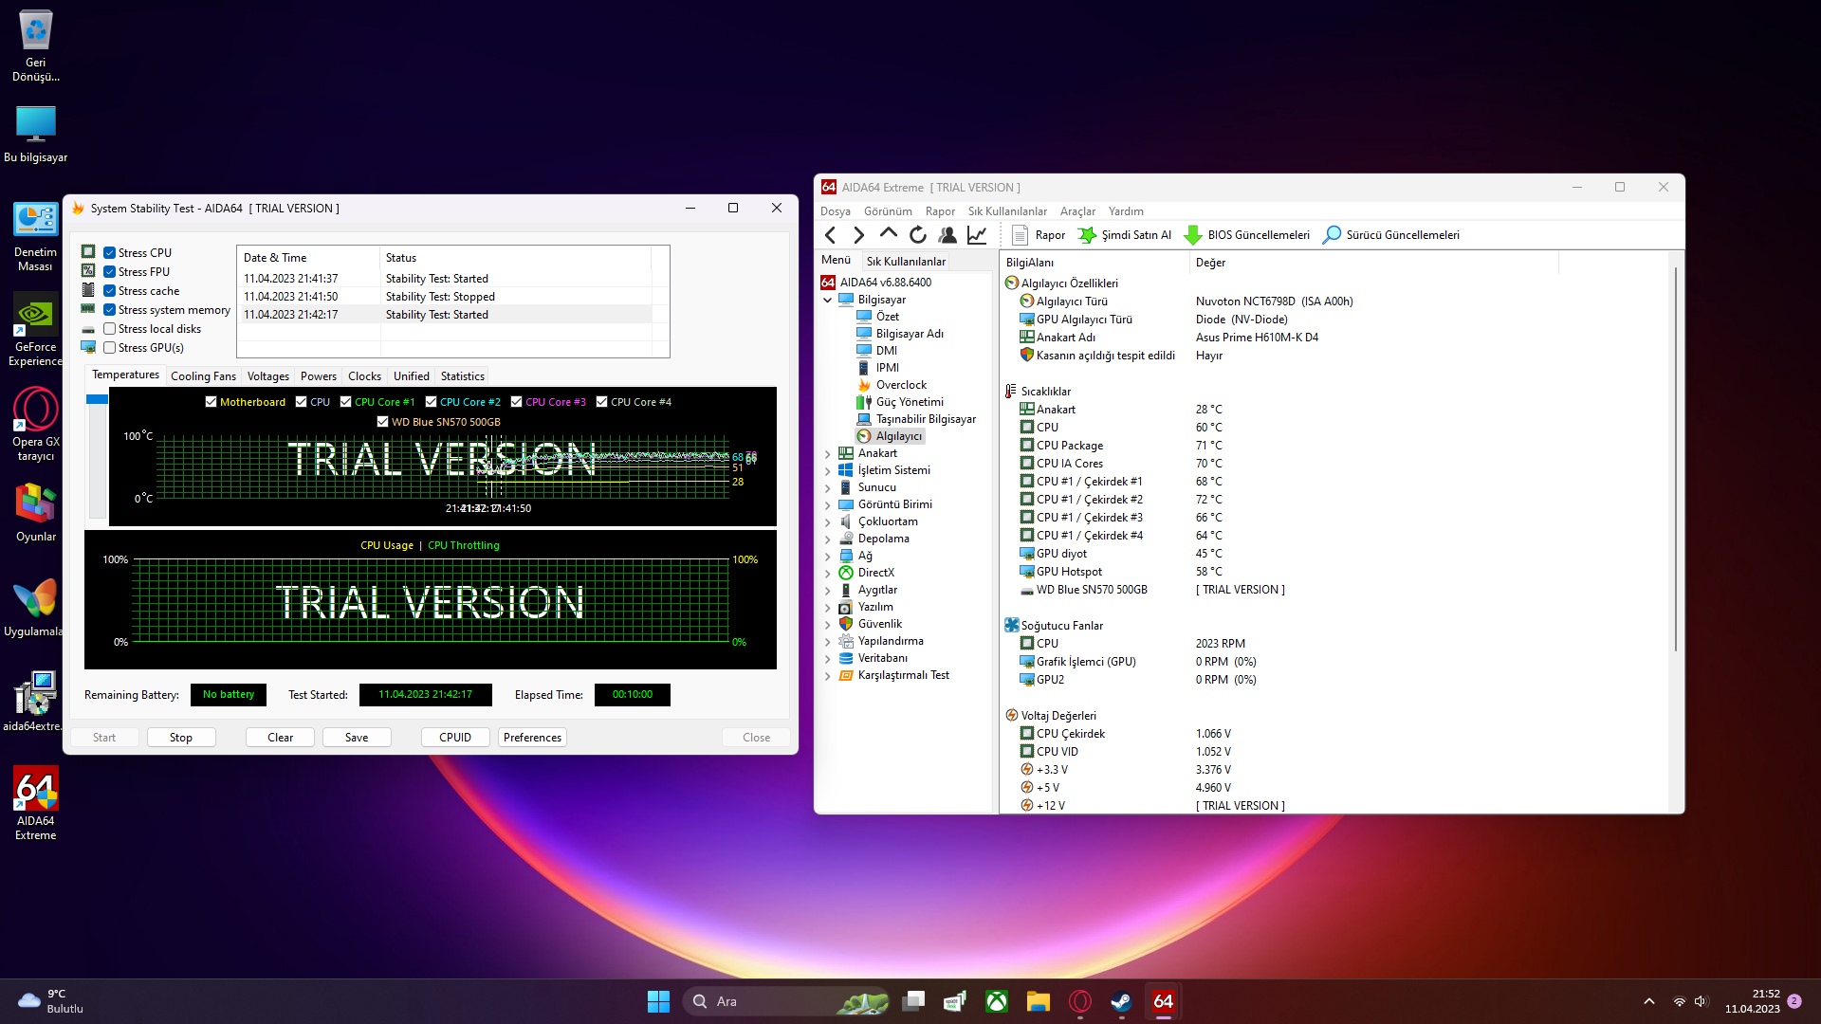The image size is (1821, 1024).
Task: Open Denetim Masası desktop icon
Action: coord(36,237)
